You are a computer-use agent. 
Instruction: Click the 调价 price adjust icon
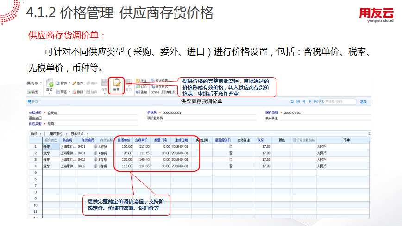pyautogui.click(x=128, y=83)
